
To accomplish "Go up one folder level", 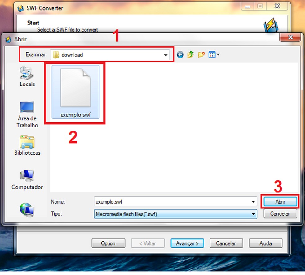I will pyautogui.click(x=191, y=54).
